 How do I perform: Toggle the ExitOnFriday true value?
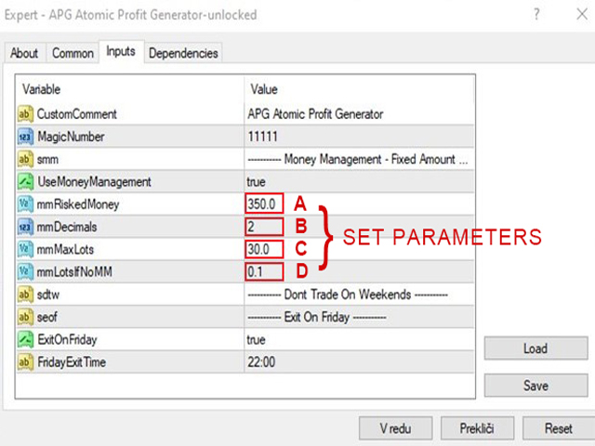[x=257, y=340]
